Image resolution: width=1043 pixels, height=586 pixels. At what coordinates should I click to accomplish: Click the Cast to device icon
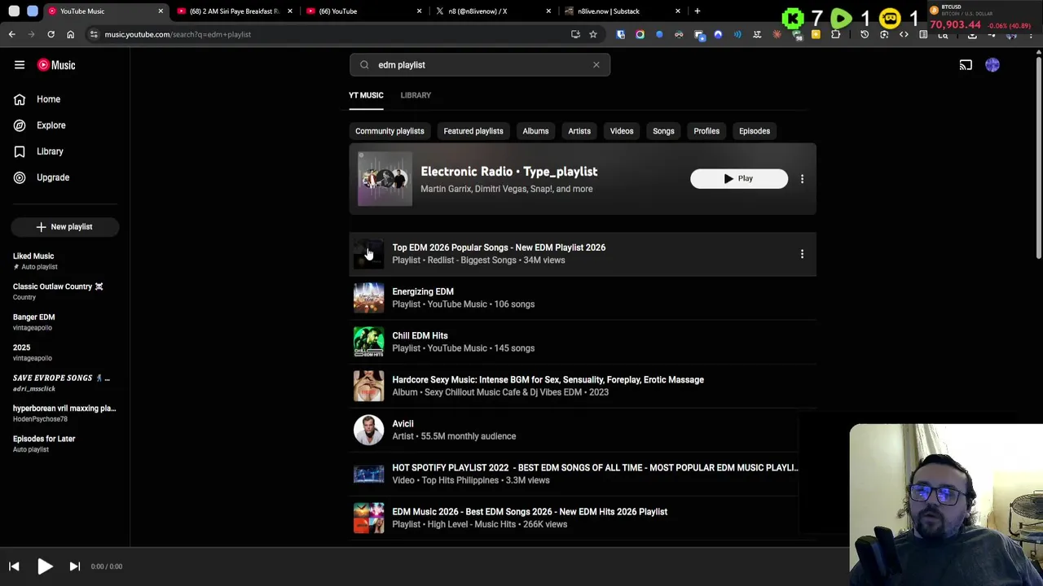tap(966, 65)
